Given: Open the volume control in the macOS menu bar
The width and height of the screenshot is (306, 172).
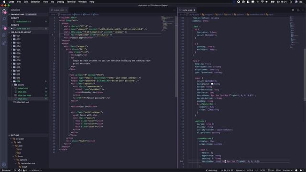Looking at the screenshot, I should [x=267, y=2].
